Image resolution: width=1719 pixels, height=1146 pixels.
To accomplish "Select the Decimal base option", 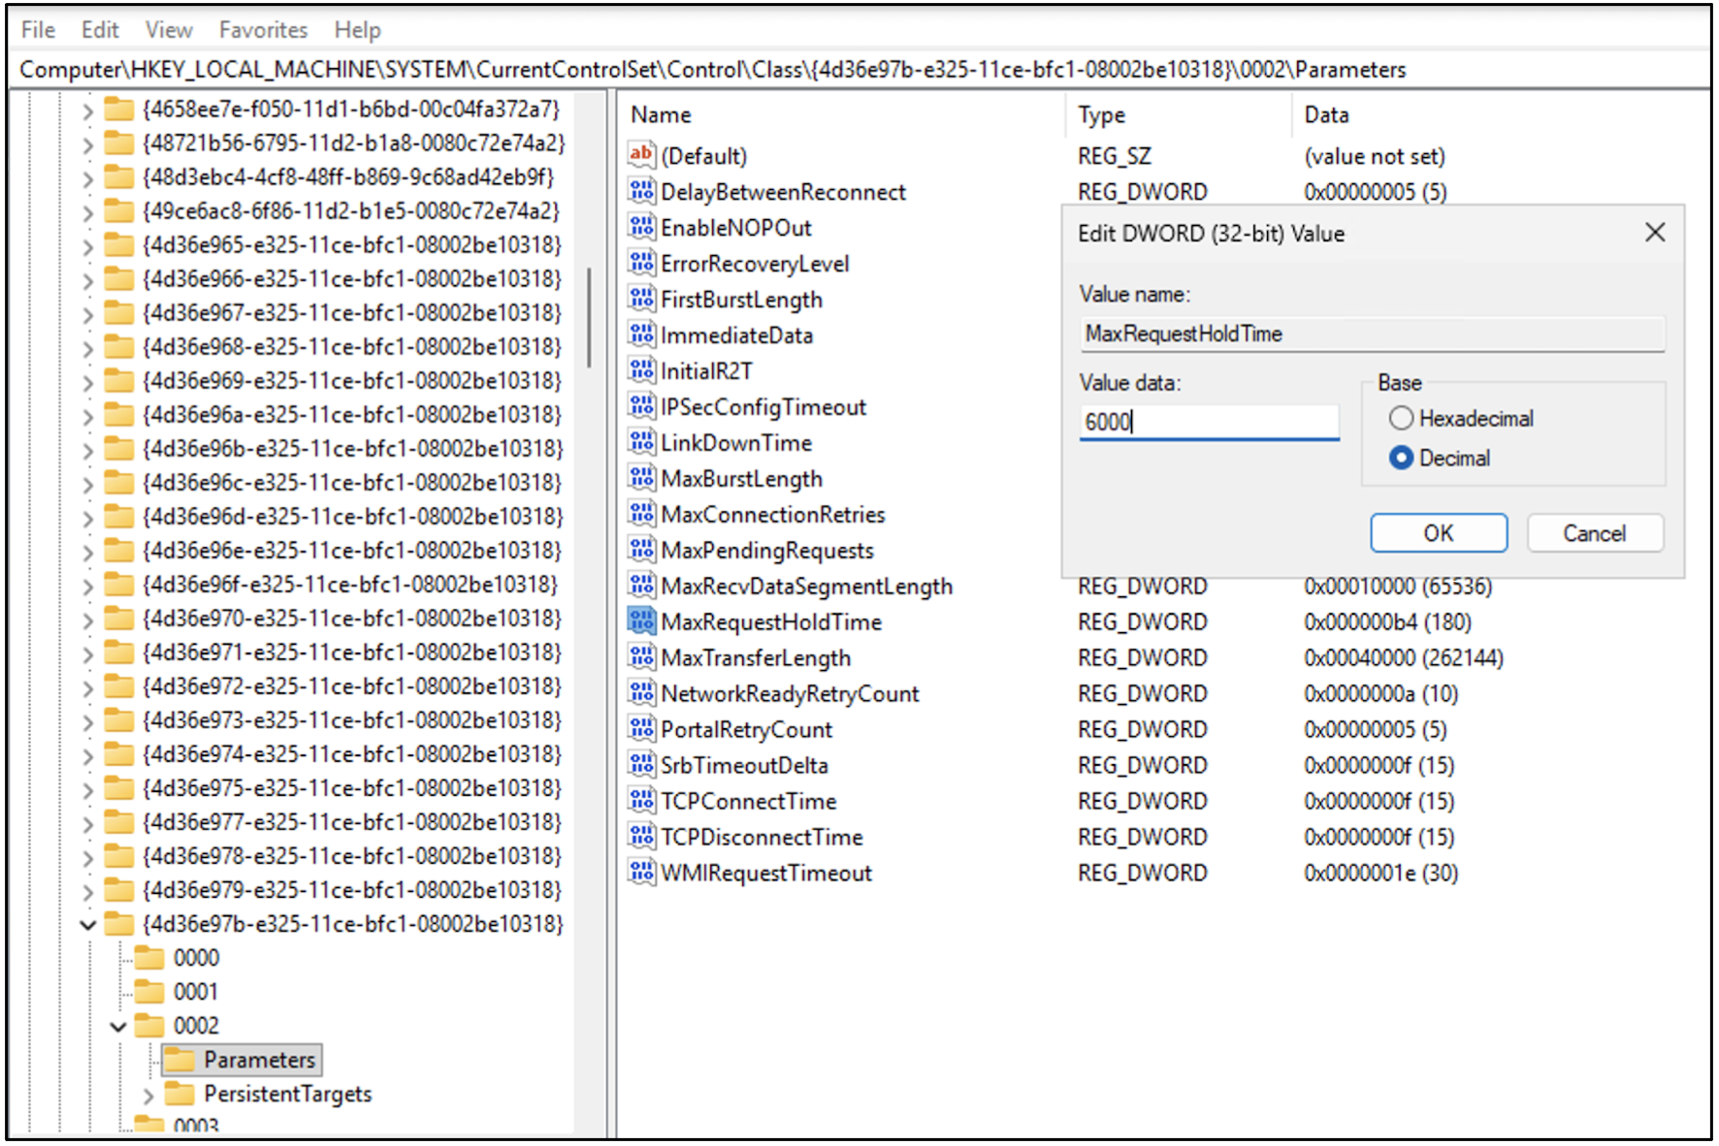I will tap(1401, 458).
